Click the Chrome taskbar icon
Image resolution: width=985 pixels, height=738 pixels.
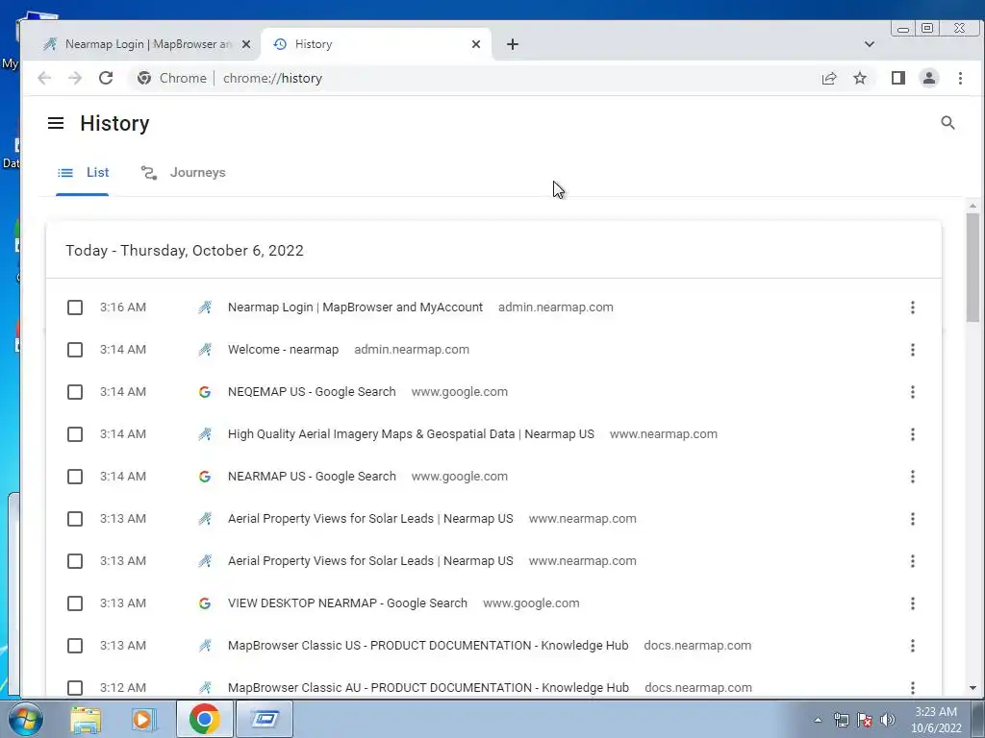(204, 719)
